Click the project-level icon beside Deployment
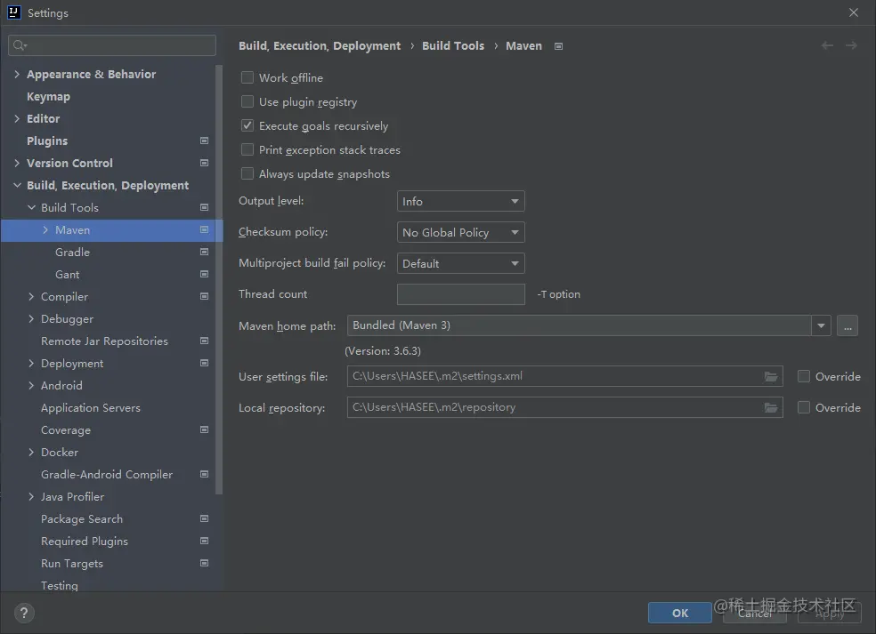The height and width of the screenshot is (634, 876). 204,364
